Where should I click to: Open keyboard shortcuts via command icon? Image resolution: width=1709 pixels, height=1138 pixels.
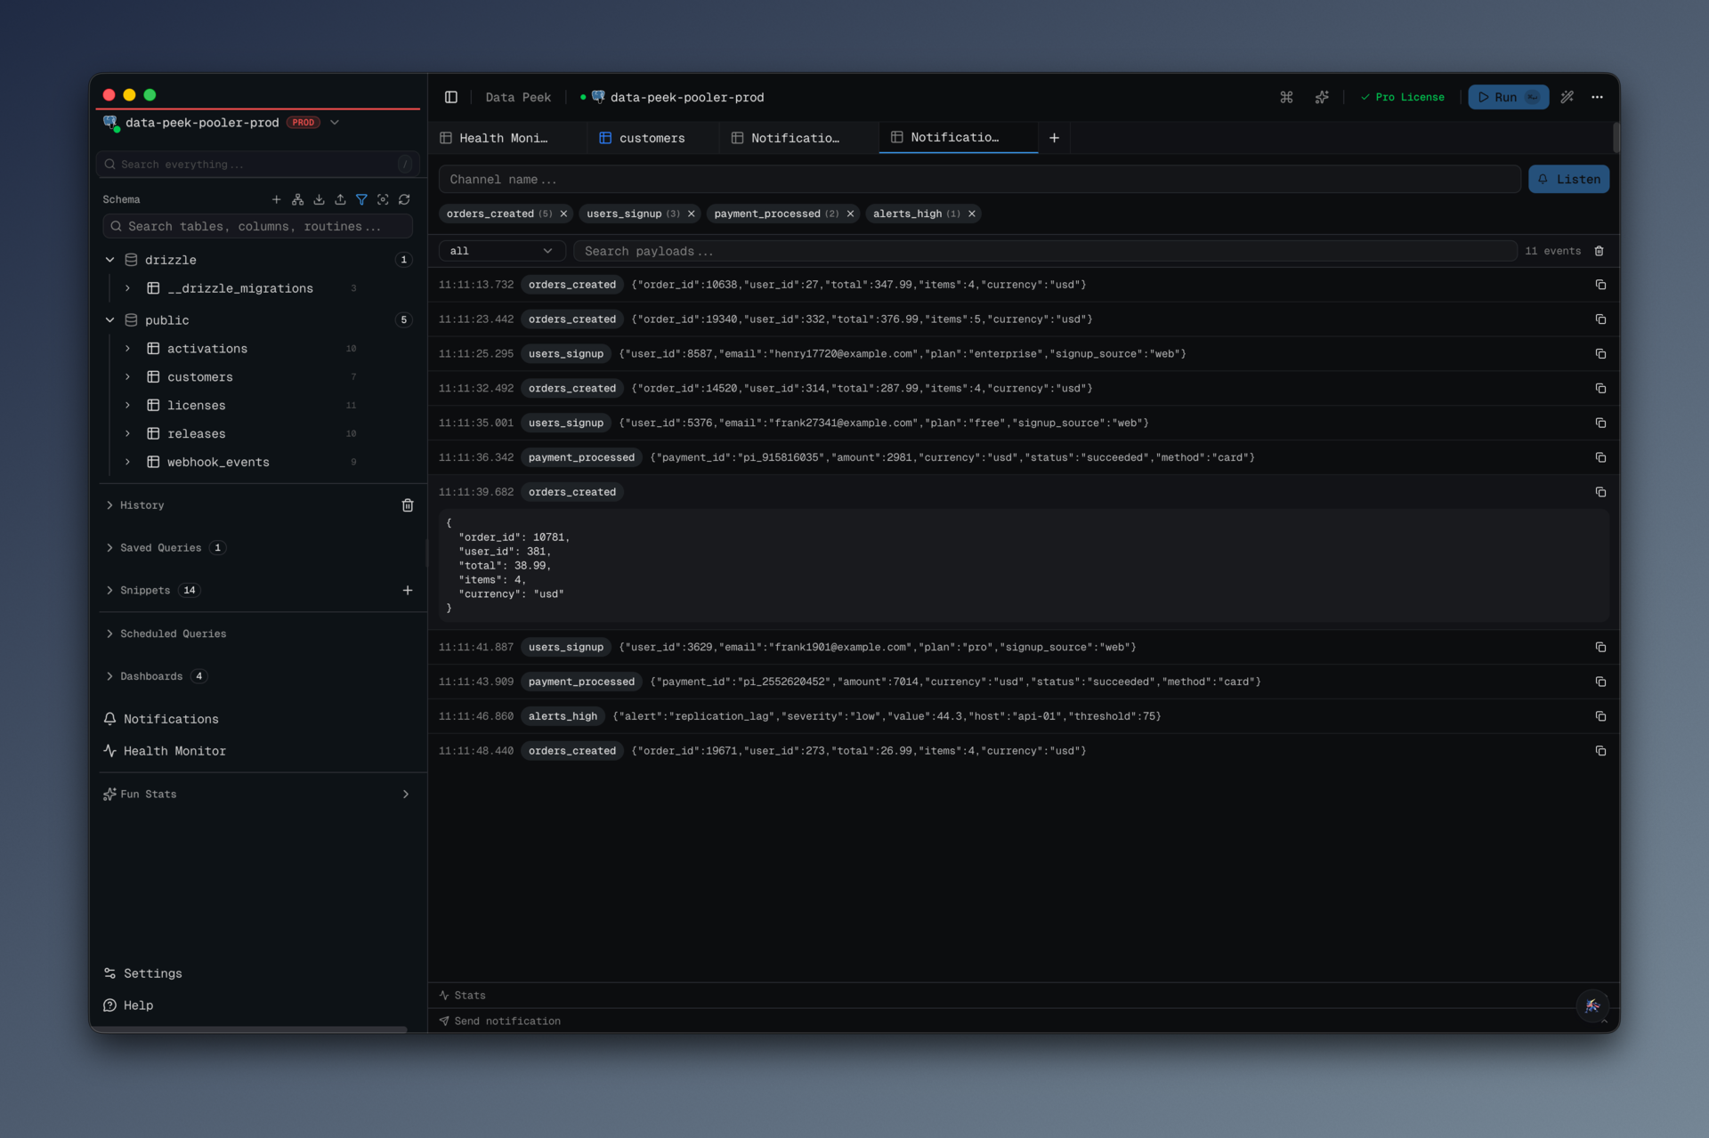pyautogui.click(x=1285, y=97)
